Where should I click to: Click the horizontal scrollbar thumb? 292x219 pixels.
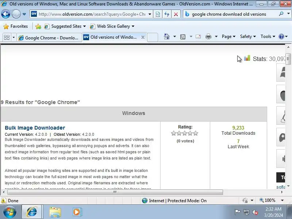115,192
